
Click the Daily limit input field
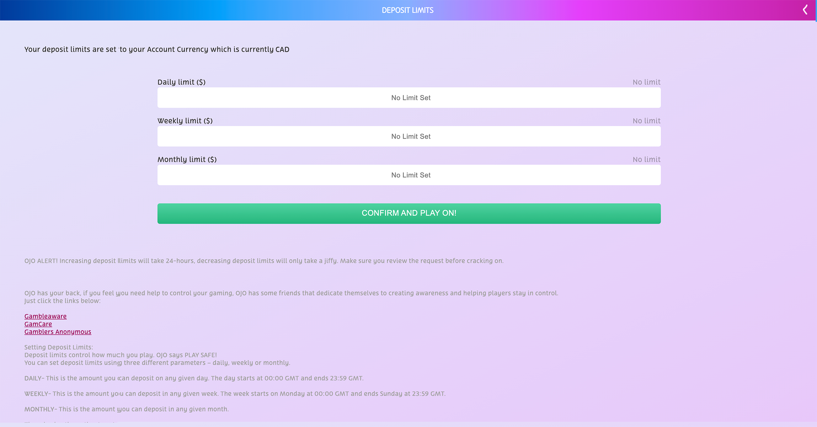click(409, 97)
